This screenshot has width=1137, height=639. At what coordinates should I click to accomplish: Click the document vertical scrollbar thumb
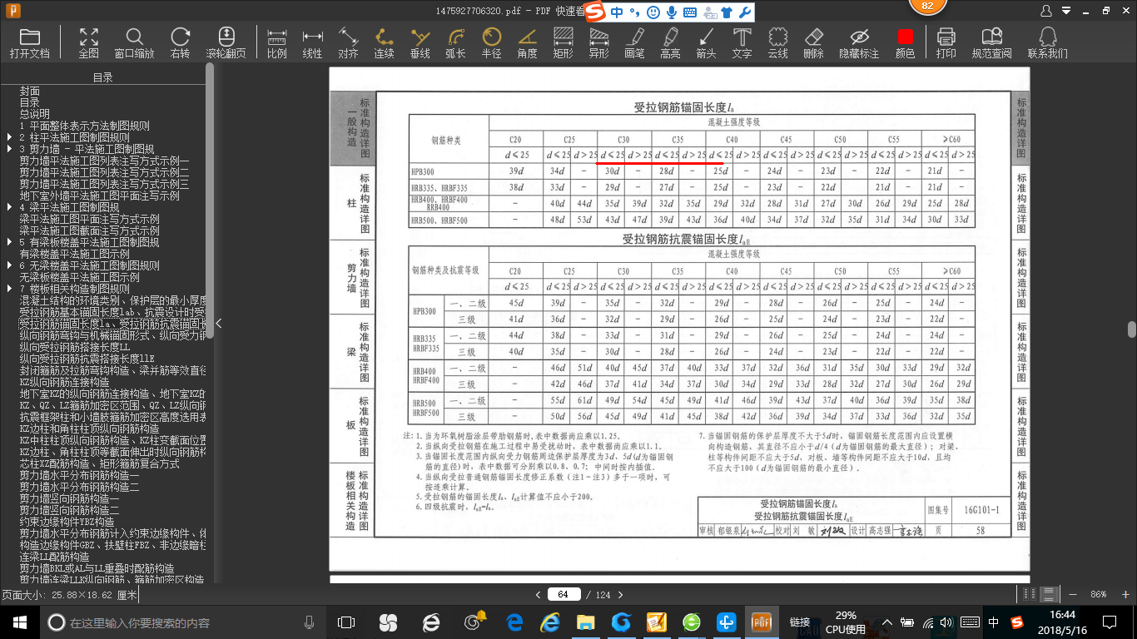(1132, 329)
